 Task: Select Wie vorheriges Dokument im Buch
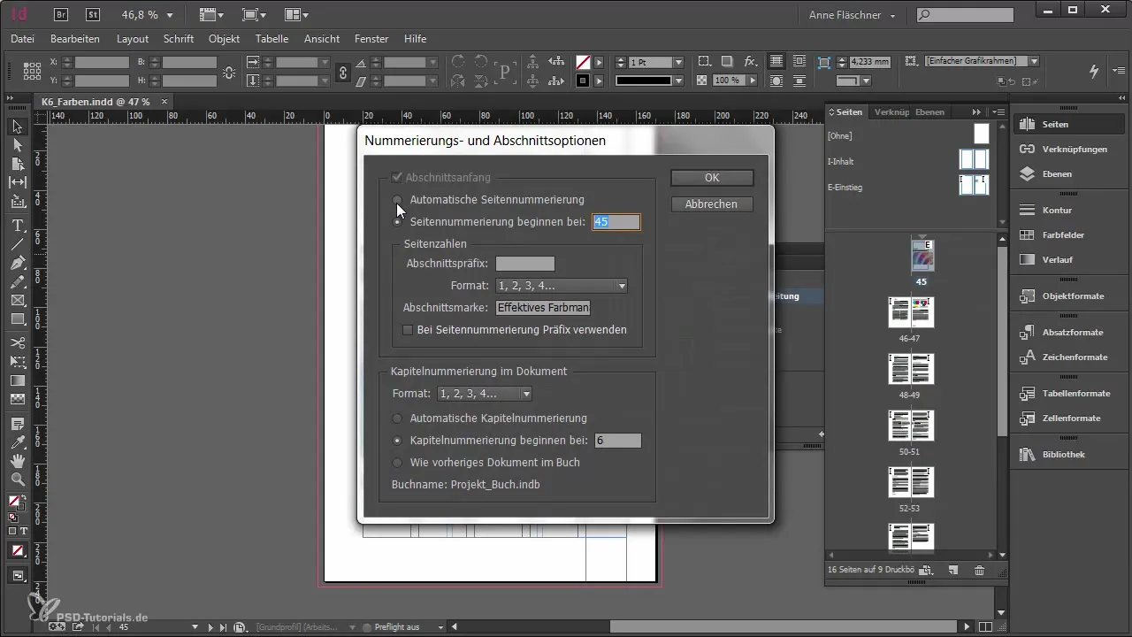(x=398, y=463)
